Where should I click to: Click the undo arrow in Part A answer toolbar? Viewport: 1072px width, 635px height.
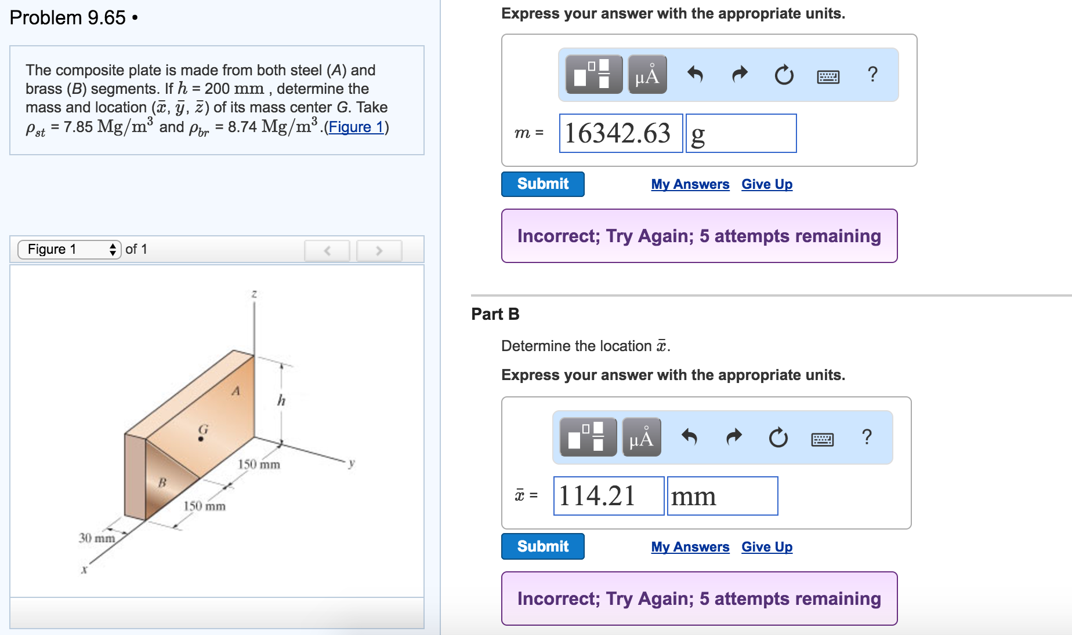coord(696,75)
